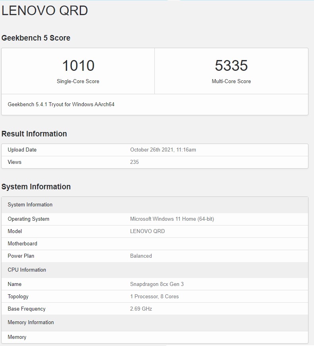Select the LENOVO QRD page title

45,10
